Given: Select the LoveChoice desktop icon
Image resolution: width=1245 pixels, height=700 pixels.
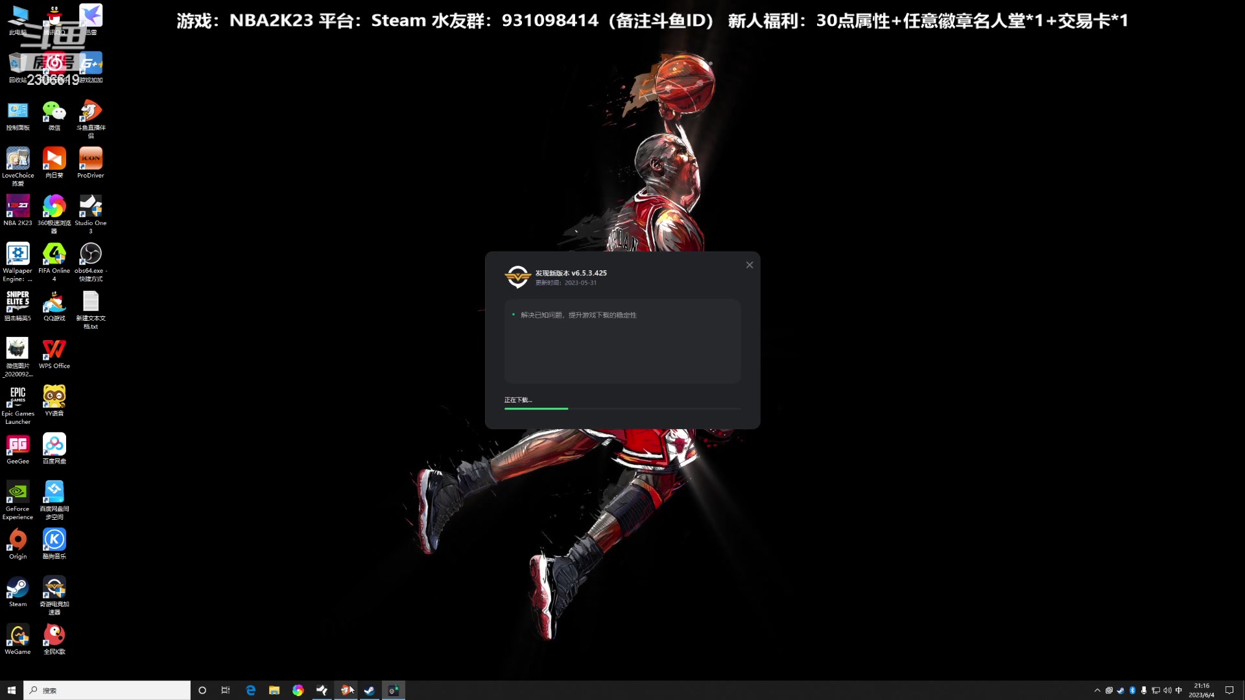Looking at the screenshot, I should [18, 167].
